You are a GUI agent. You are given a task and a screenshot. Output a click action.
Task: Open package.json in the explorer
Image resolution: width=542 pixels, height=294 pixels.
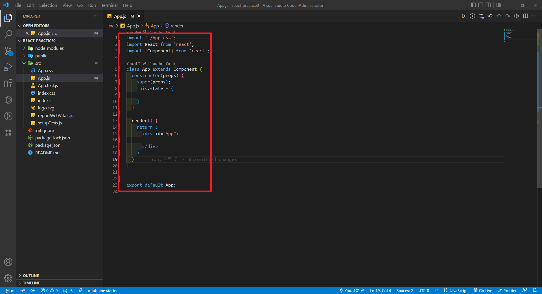pos(60,145)
